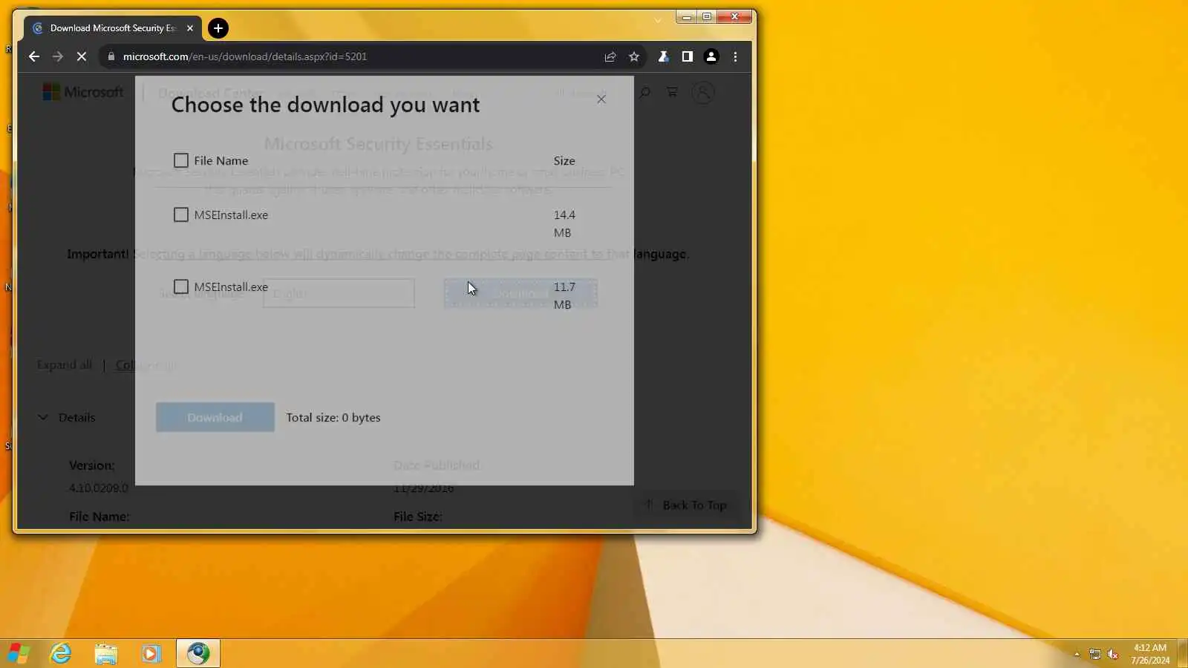Open the volume icon in the system tray
Image resolution: width=1188 pixels, height=668 pixels.
tap(1113, 654)
